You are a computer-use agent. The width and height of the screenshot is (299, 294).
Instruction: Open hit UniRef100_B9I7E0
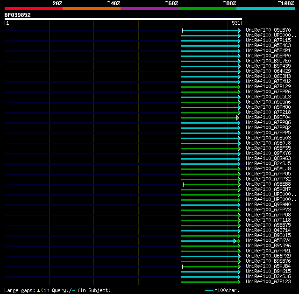(x=268, y=61)
